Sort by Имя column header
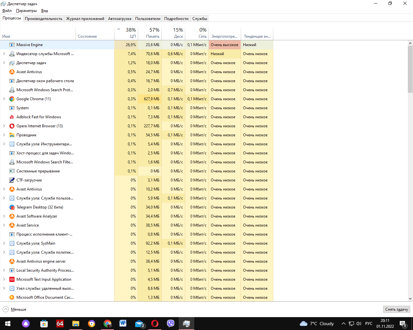 (x=38, y=33)
